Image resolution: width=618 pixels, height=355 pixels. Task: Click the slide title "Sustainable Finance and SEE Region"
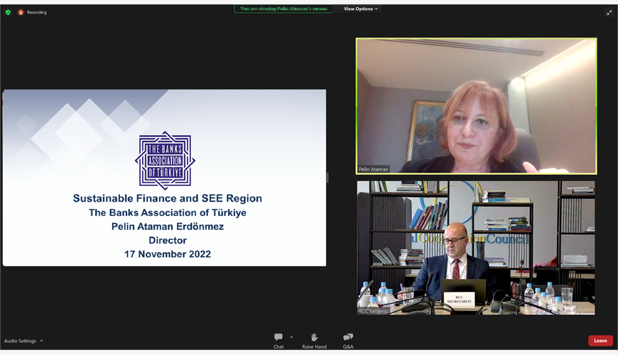(x=168, y=198)
